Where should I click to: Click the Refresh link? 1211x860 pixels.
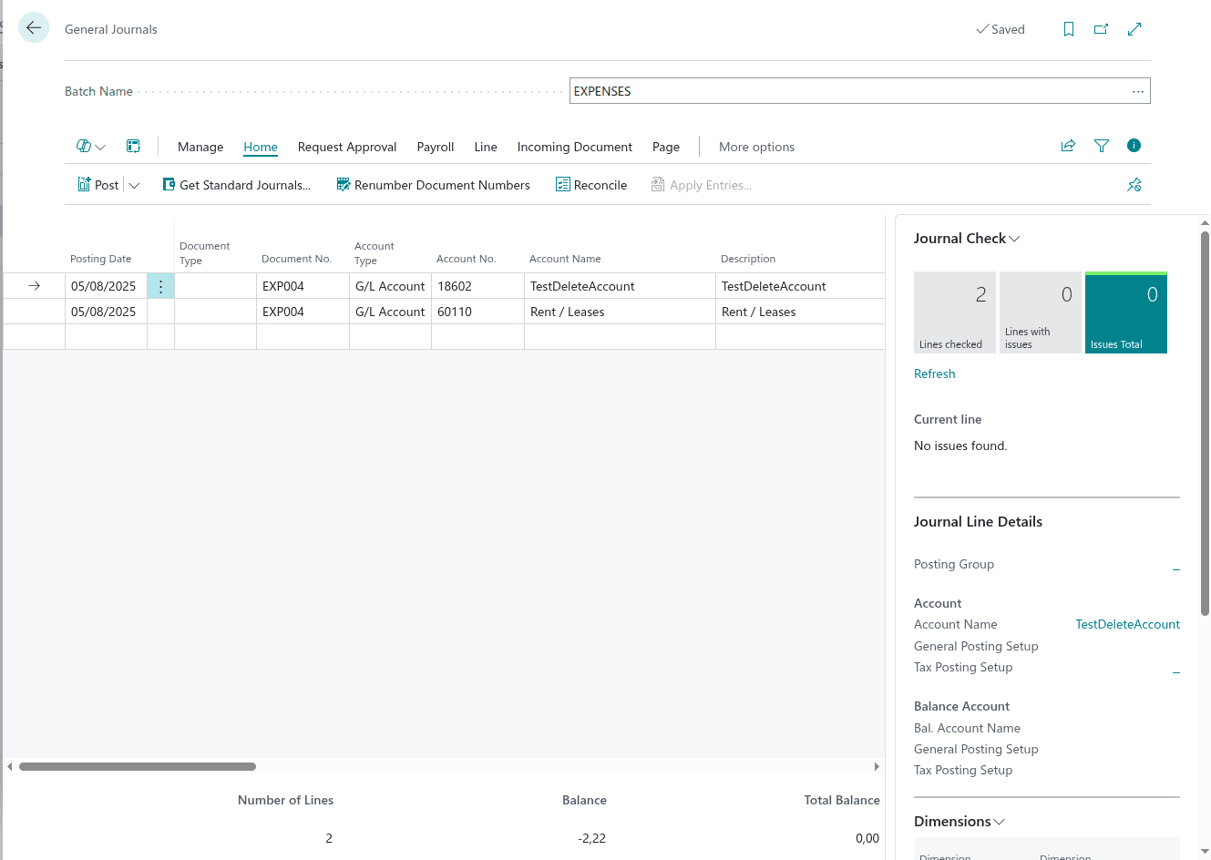click(x=934, y=374)
